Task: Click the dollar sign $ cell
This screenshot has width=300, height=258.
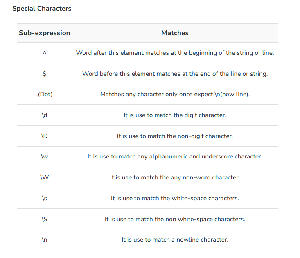Action: (44, 73)
